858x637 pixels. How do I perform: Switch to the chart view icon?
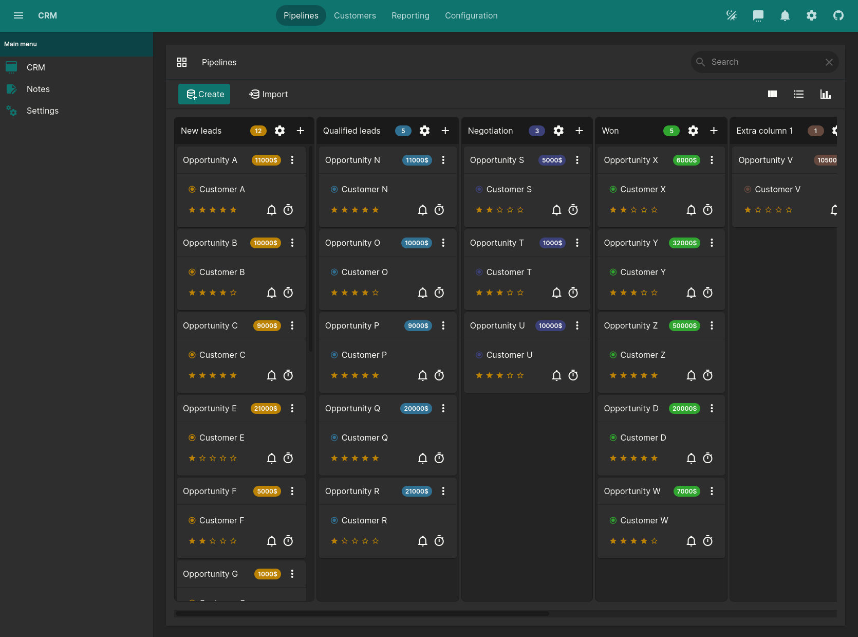pyautogui.click(x=825, y=94)
